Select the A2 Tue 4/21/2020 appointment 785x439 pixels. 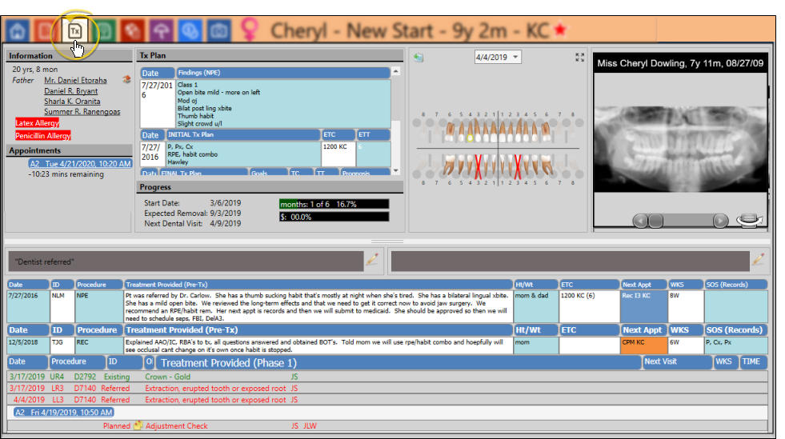(80, 163)
